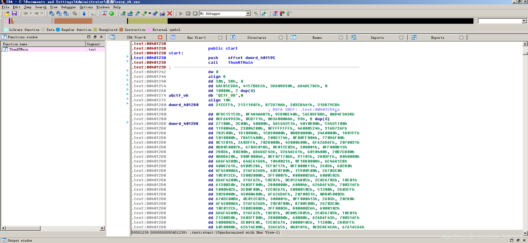528x243 pixels.
Task: Click the orange Instruction region in navigation band
Action: pos(73,21)
